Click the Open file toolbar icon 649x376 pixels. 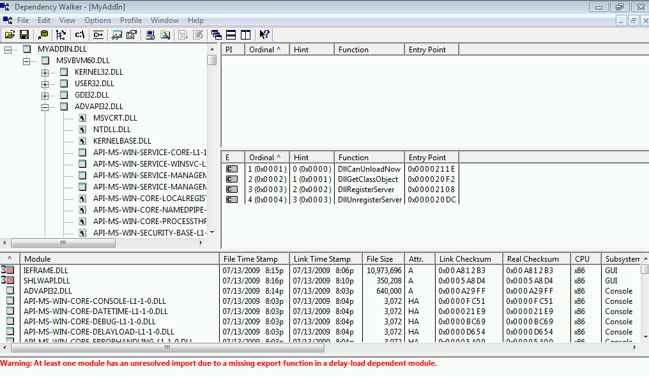[x=10, y=34]
